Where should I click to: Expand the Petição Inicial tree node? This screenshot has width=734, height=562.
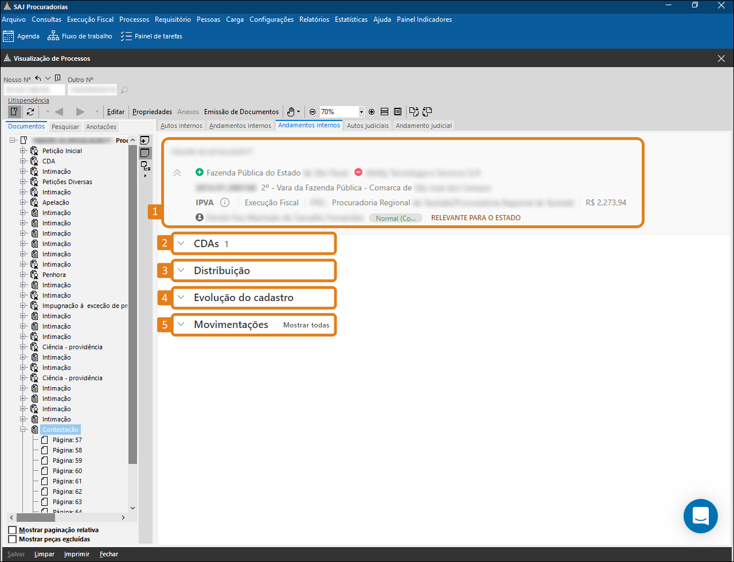pyautogui.click(x=24, y=151)
